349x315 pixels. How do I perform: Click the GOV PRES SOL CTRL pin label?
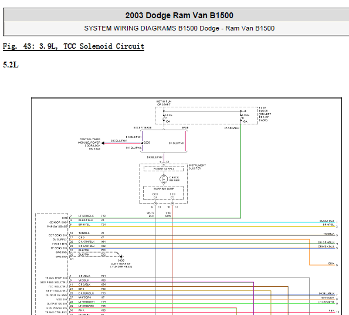point(53,282)
